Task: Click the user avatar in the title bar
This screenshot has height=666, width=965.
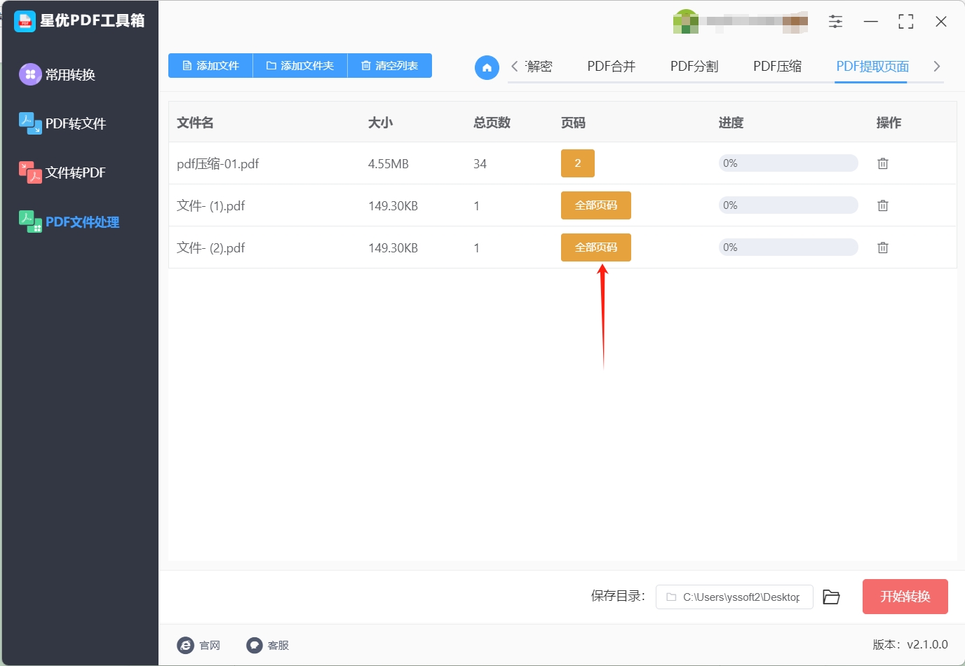Action: (686, 22)
